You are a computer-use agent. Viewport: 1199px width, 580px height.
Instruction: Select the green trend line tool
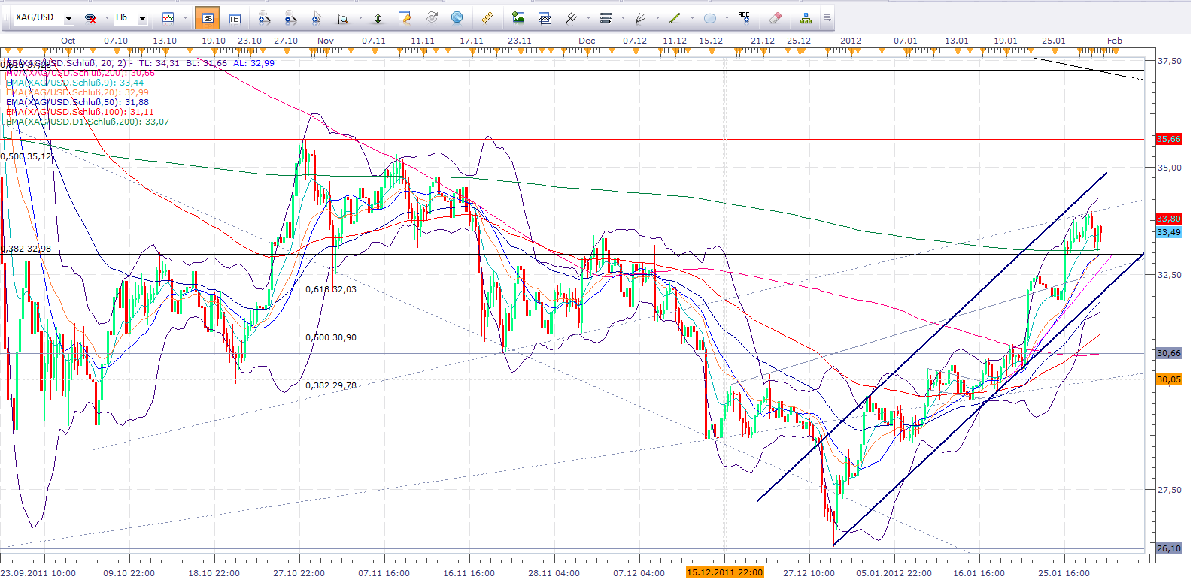(675, 17)
